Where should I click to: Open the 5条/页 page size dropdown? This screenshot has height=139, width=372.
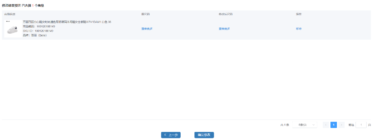304,125
